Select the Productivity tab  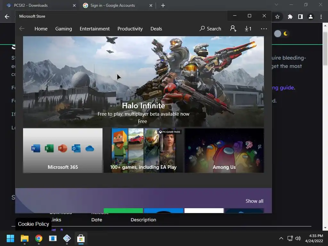tap(130, 29)
